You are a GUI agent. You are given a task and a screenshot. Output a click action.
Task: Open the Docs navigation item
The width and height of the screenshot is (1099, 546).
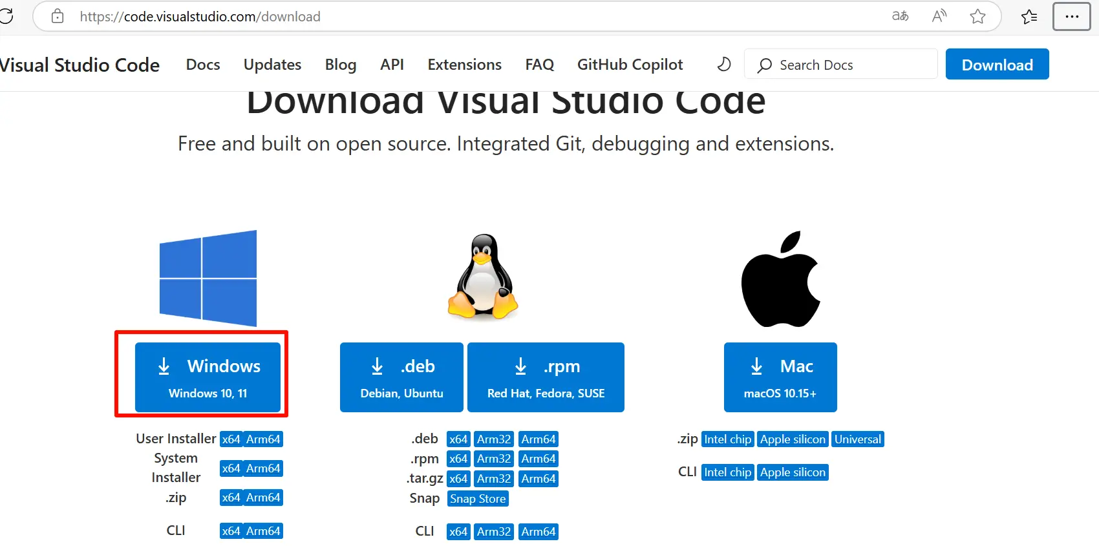(203, 65)
